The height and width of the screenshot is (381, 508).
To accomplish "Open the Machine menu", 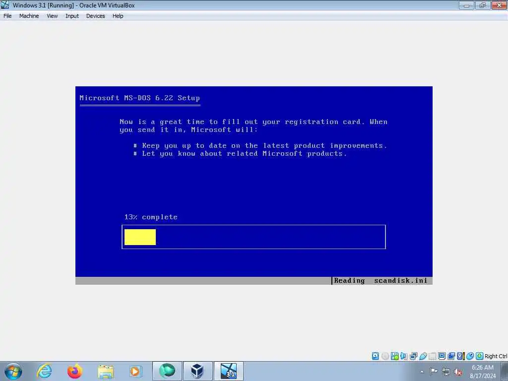I will coord(29,16).
